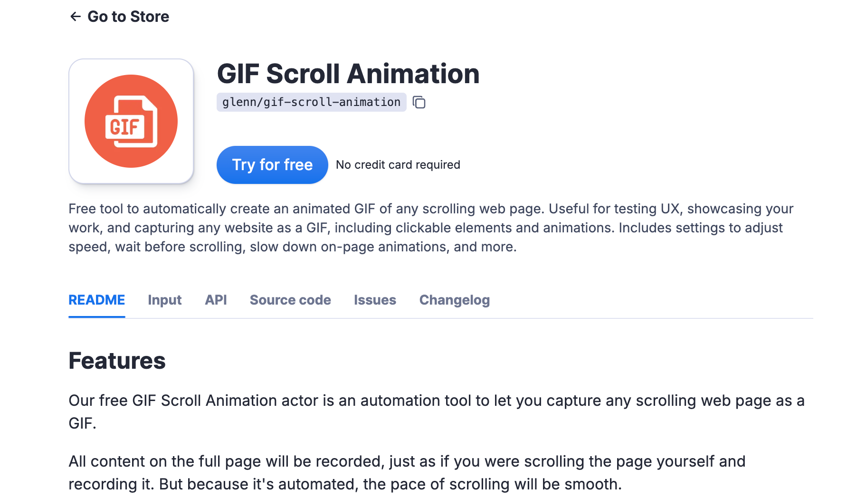Viewport: 857px width, 498px height.
Task: Click the orange circle inside the logo card
Action: point(131,121)
